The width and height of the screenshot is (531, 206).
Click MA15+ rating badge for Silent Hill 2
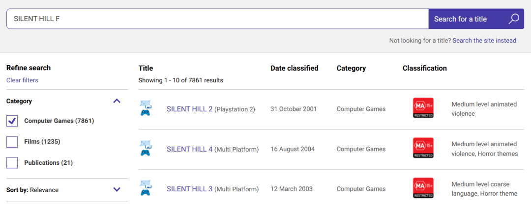[423, 108]
